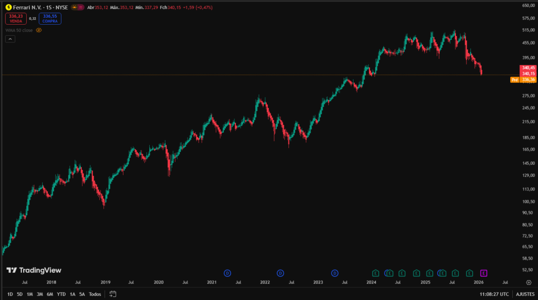Click the 2026 time axis label
538x300 pixels.
pos(479,283)
